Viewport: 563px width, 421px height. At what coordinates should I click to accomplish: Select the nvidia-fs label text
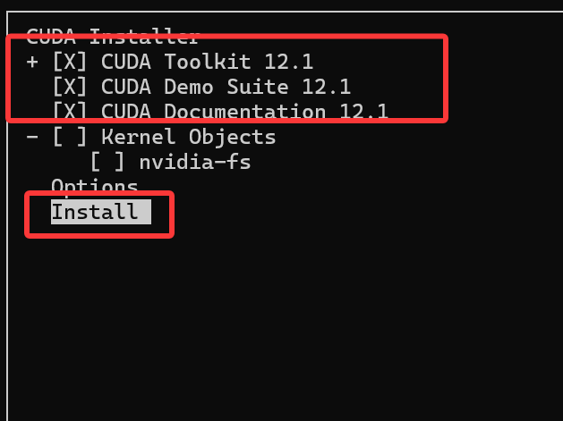tap(195, 162)
